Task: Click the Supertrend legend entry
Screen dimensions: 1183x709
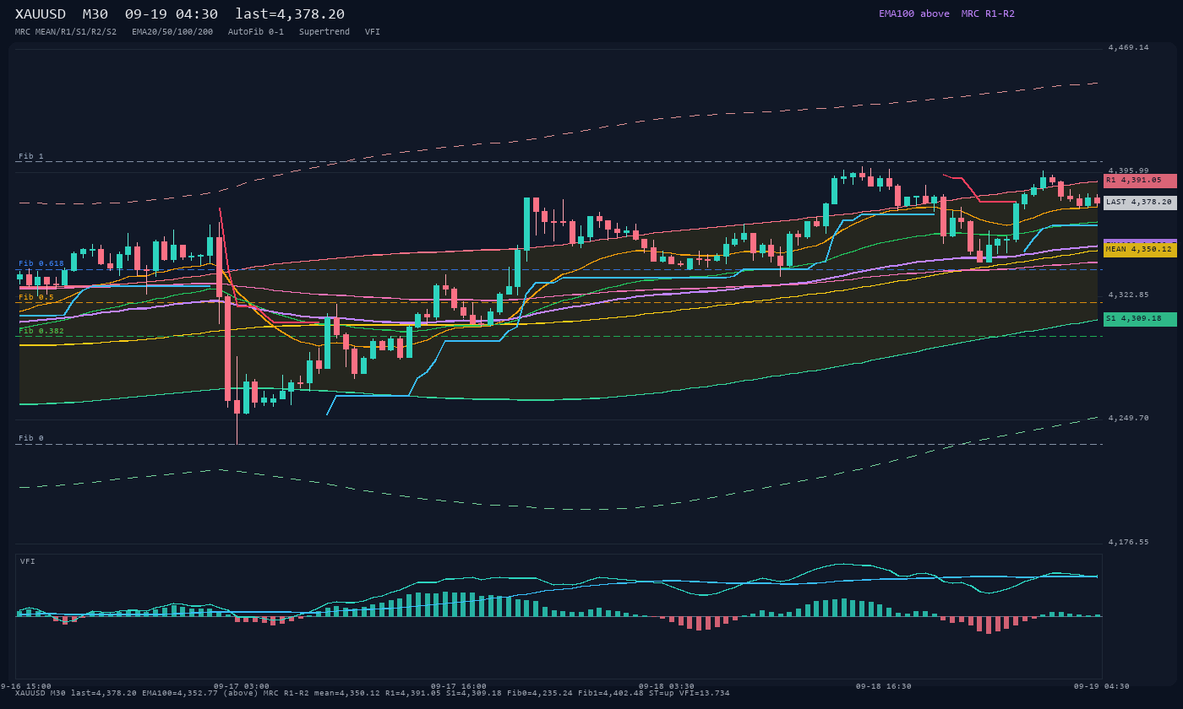Action: pos(324,31)
